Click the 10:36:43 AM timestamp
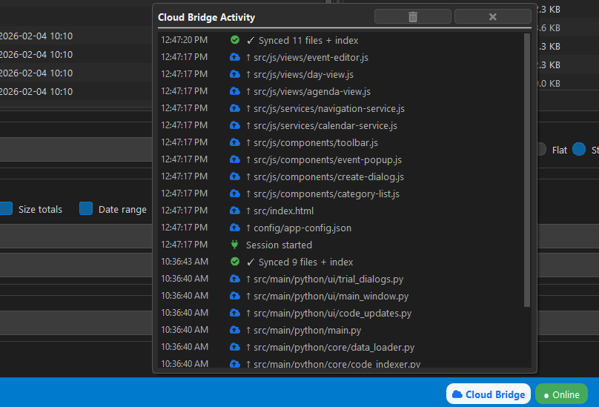 (185, 262)
